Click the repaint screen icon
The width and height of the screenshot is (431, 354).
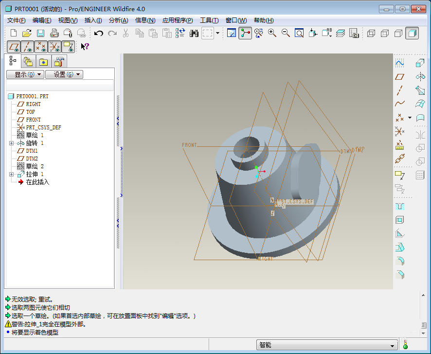(232, 33)
